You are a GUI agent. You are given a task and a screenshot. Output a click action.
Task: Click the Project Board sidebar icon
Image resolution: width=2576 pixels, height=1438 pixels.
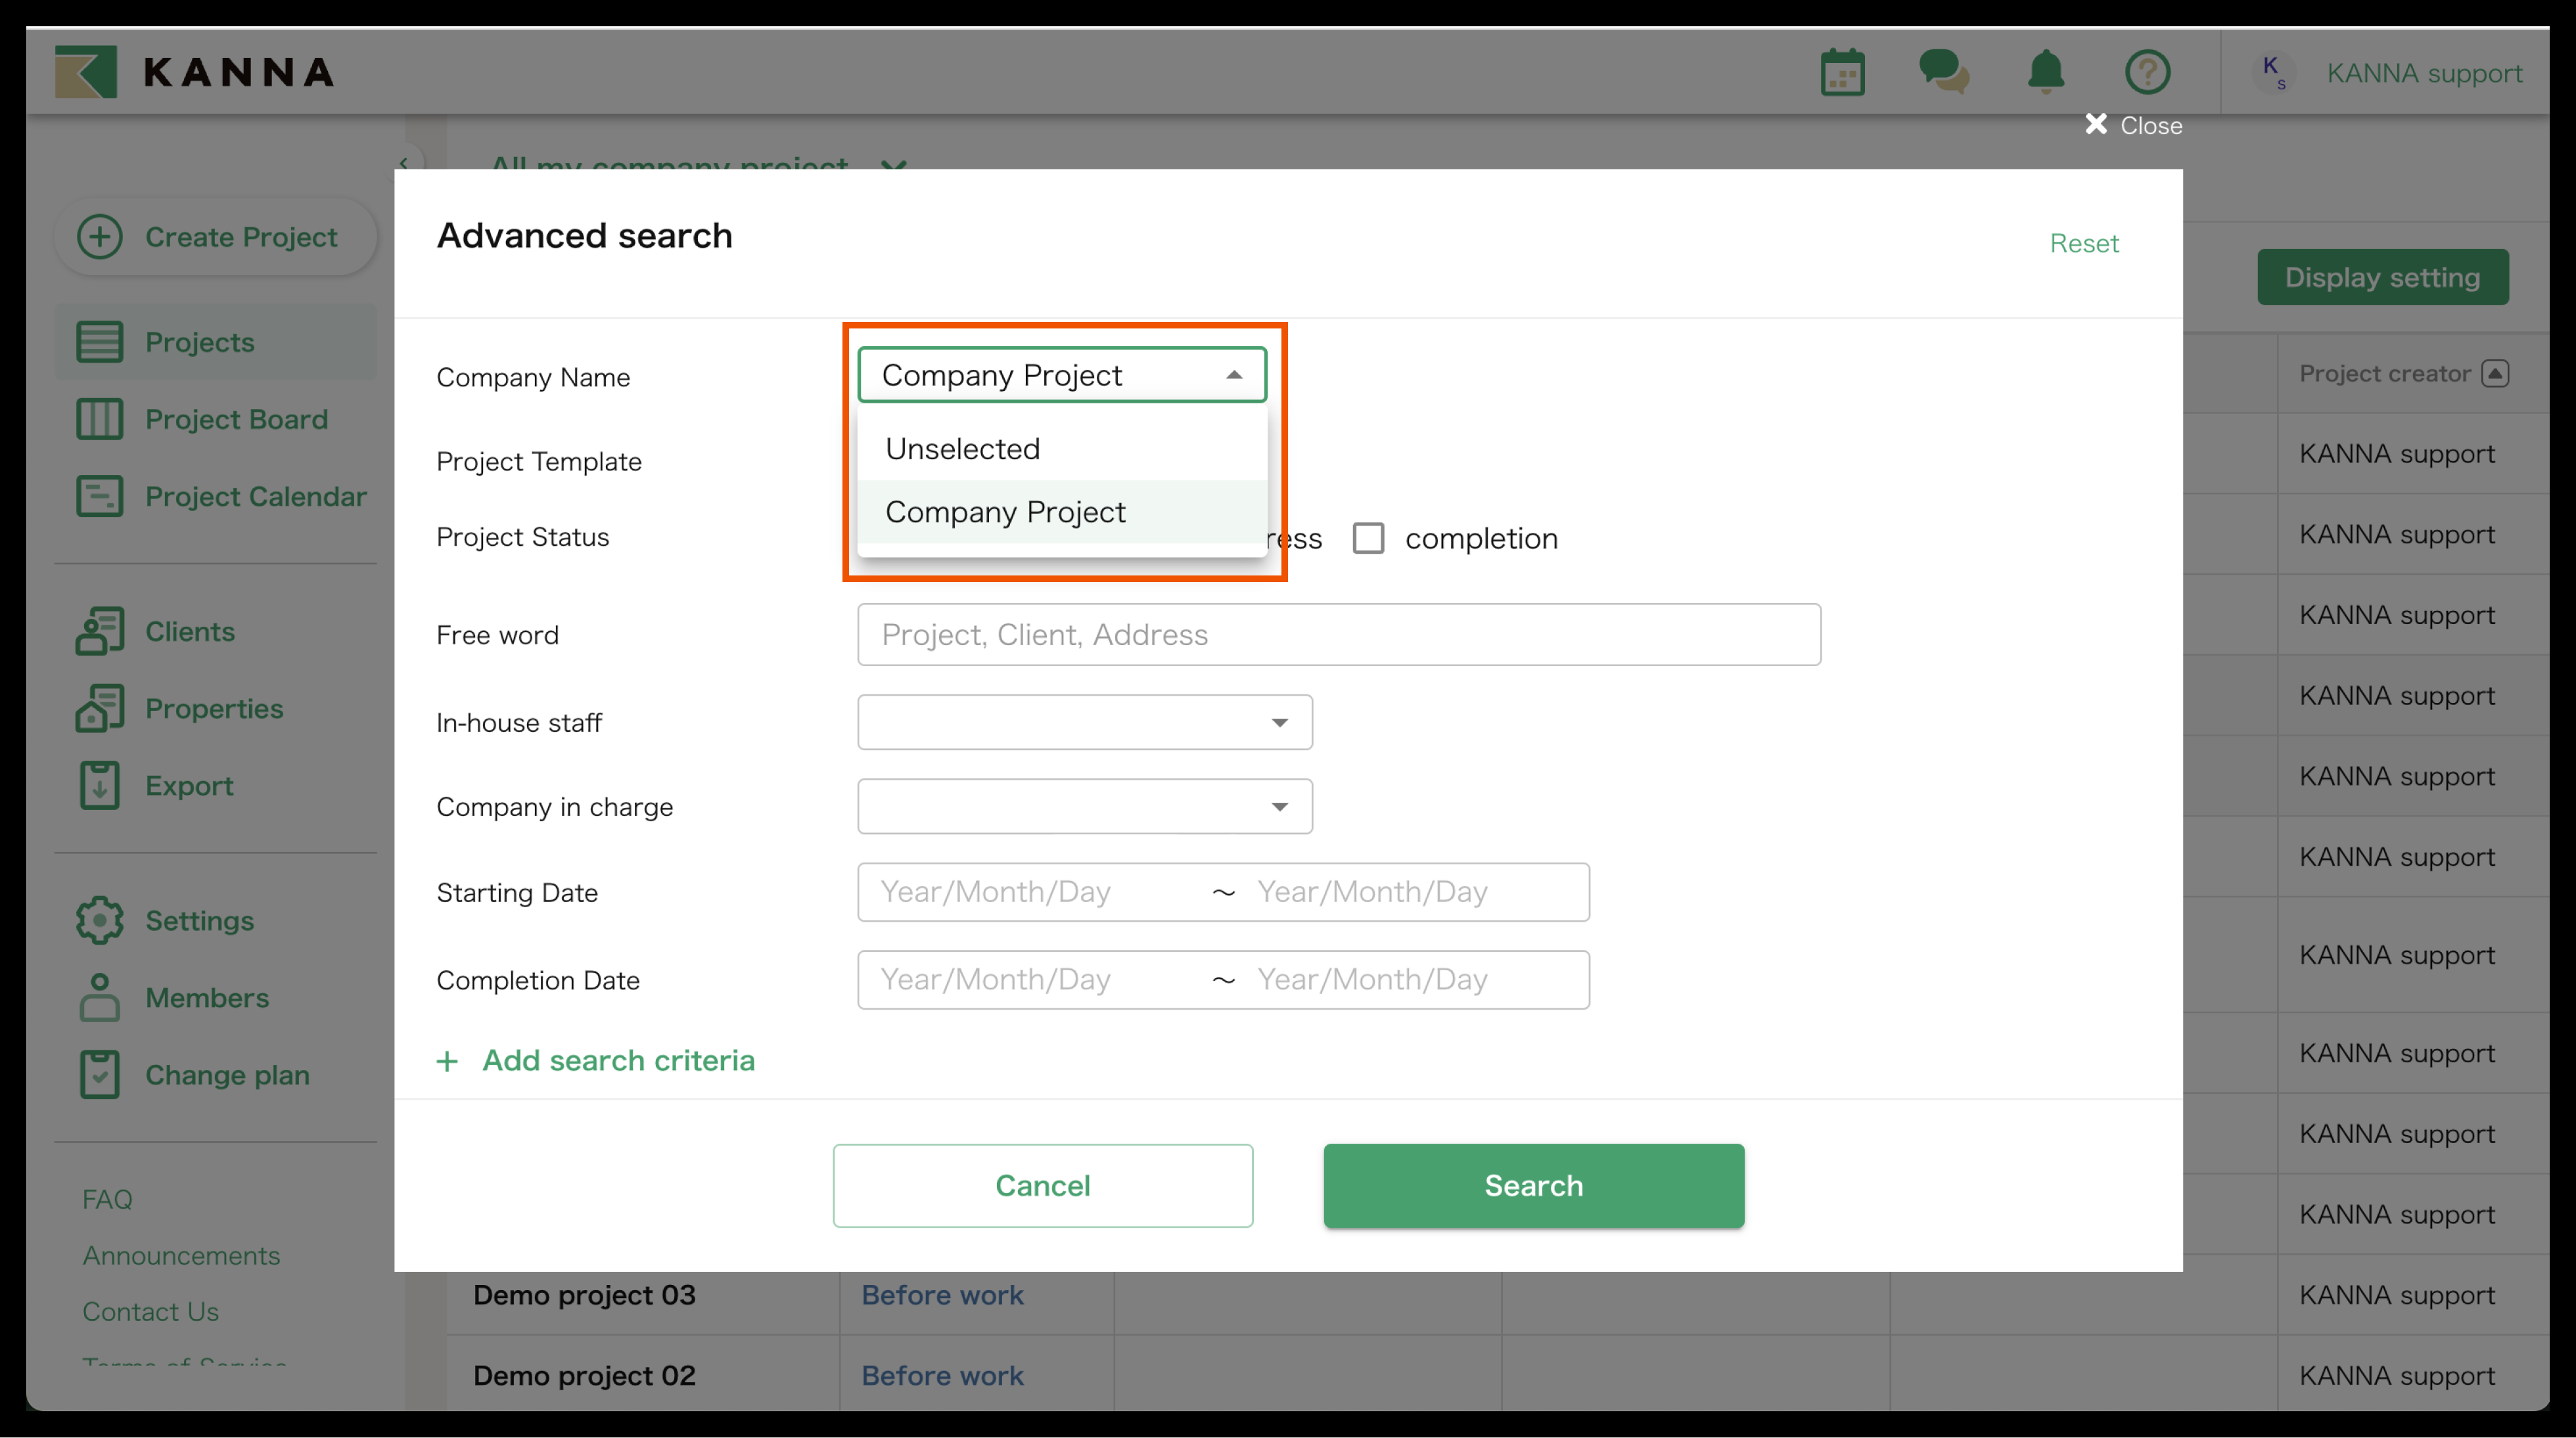coord(99,419)
